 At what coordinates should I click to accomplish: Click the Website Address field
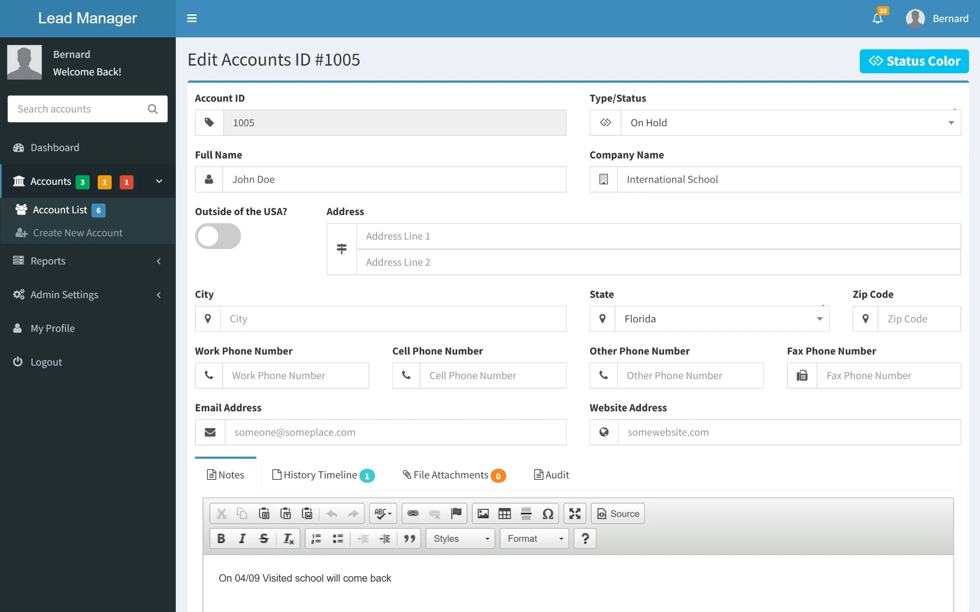click(789, 432)
